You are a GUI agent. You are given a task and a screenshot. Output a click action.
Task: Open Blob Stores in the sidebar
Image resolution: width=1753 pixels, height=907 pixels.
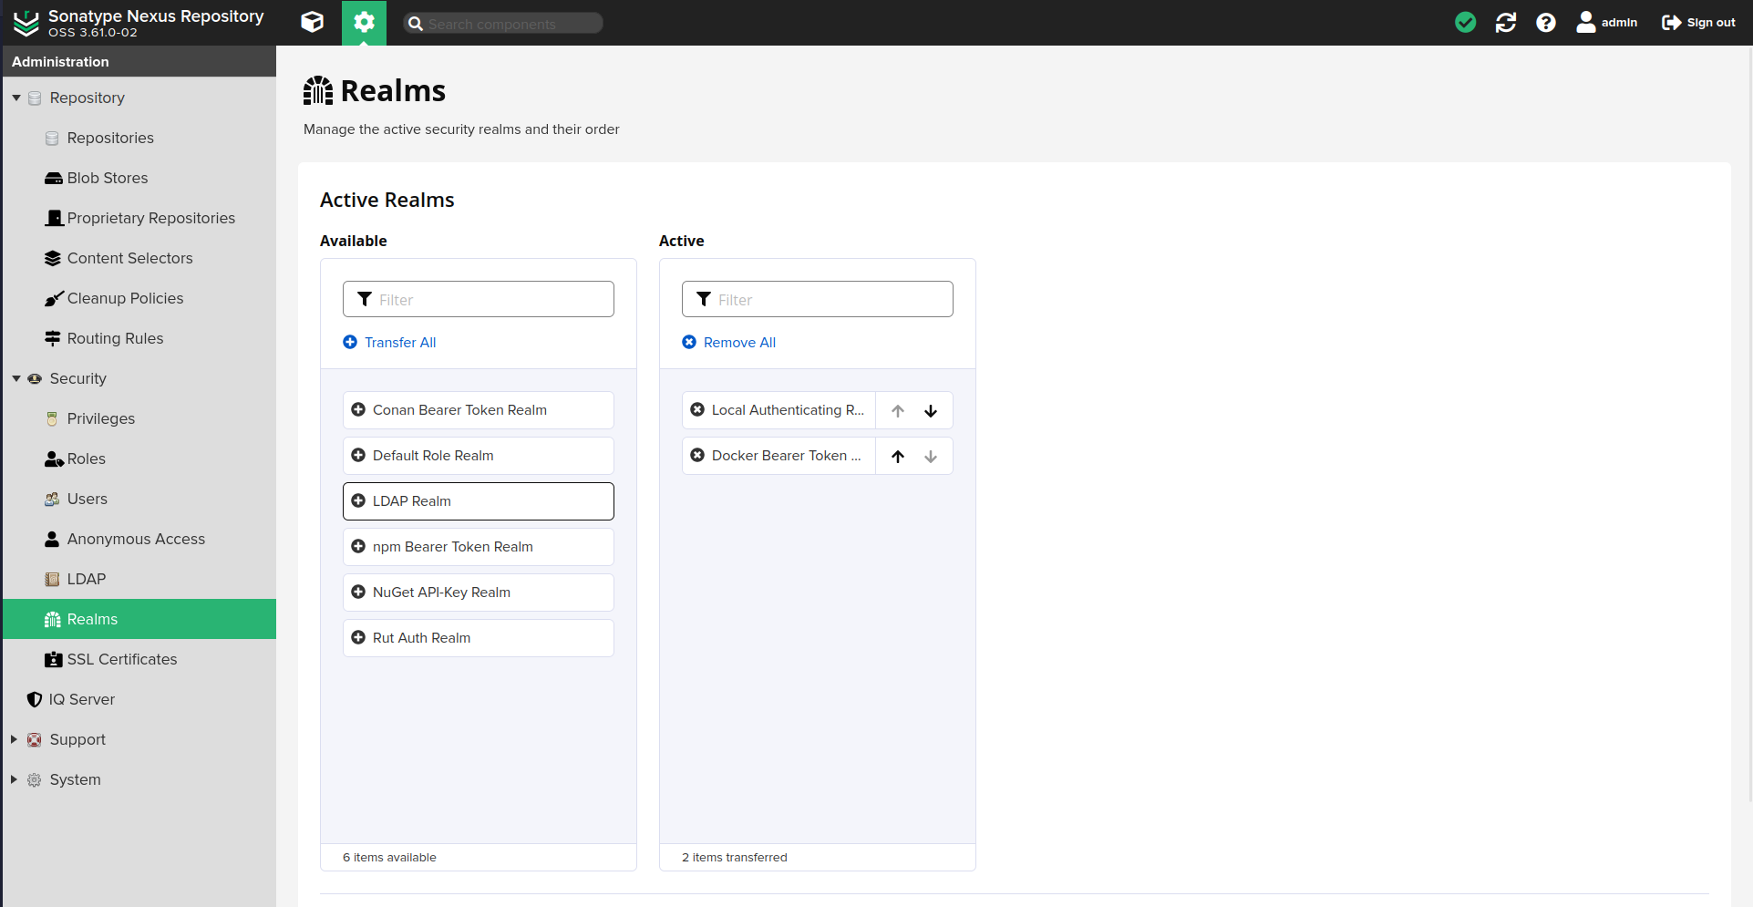107,178
